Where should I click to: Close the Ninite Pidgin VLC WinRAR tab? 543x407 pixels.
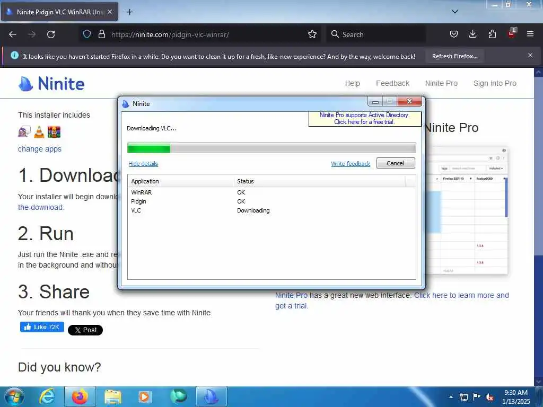pos(109,12)
